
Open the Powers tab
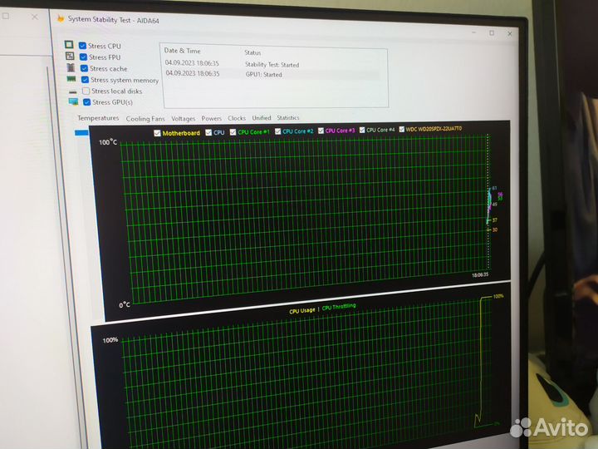(211, 118)
